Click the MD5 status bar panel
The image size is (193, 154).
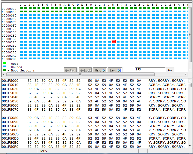(43, 151)
